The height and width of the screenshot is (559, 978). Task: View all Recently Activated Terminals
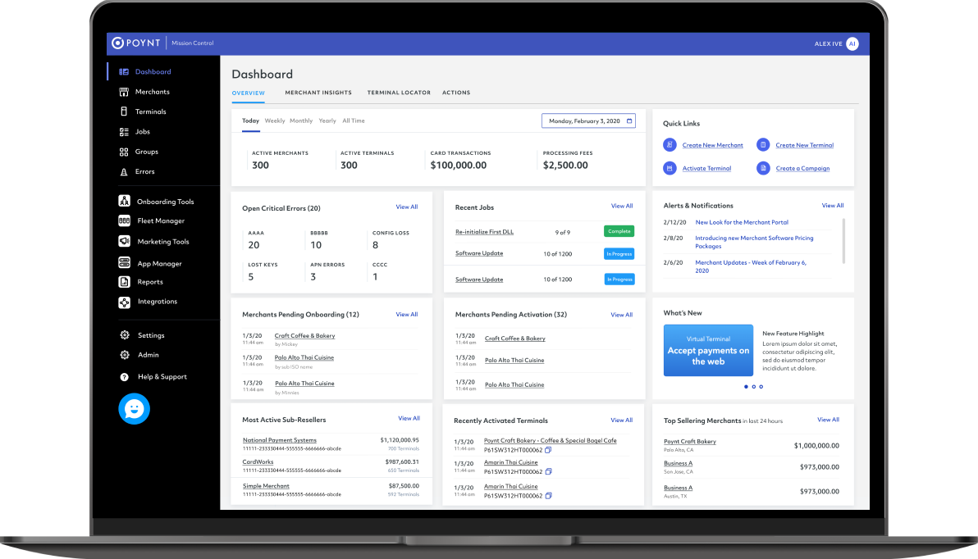tap(621, 420)
